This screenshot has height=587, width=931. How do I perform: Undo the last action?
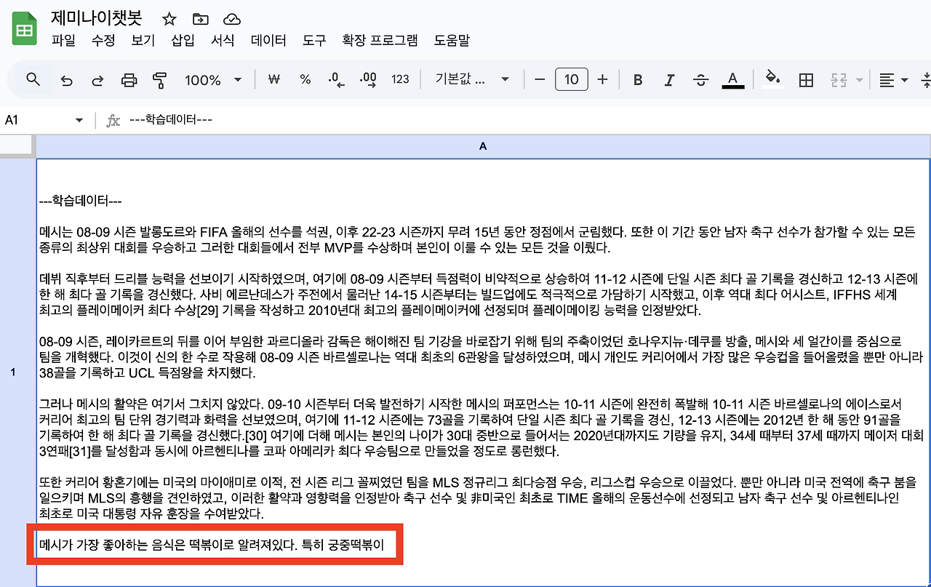[x=66, y=79]
